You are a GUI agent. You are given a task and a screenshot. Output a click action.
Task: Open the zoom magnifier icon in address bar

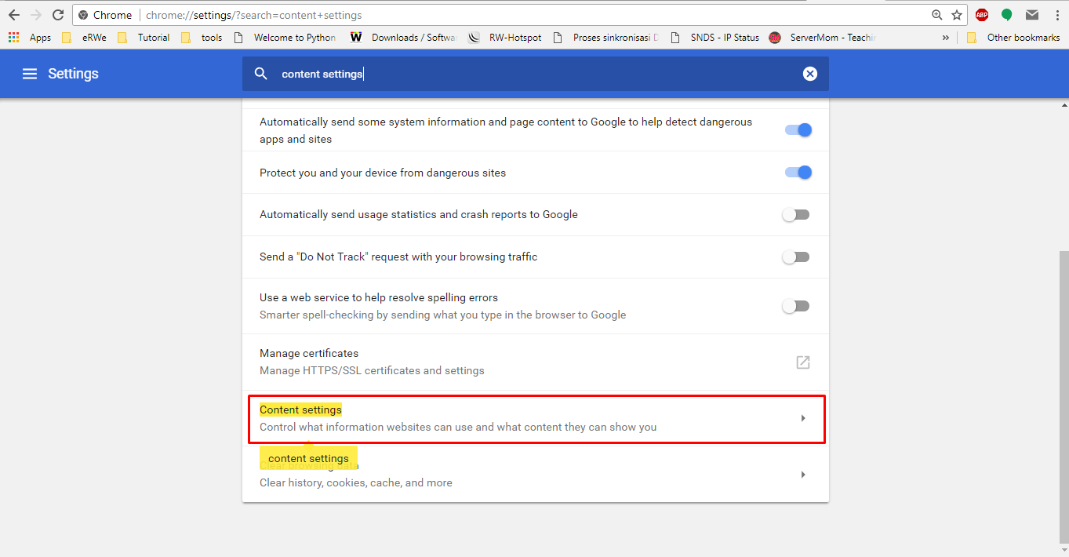tap(936, 15)
